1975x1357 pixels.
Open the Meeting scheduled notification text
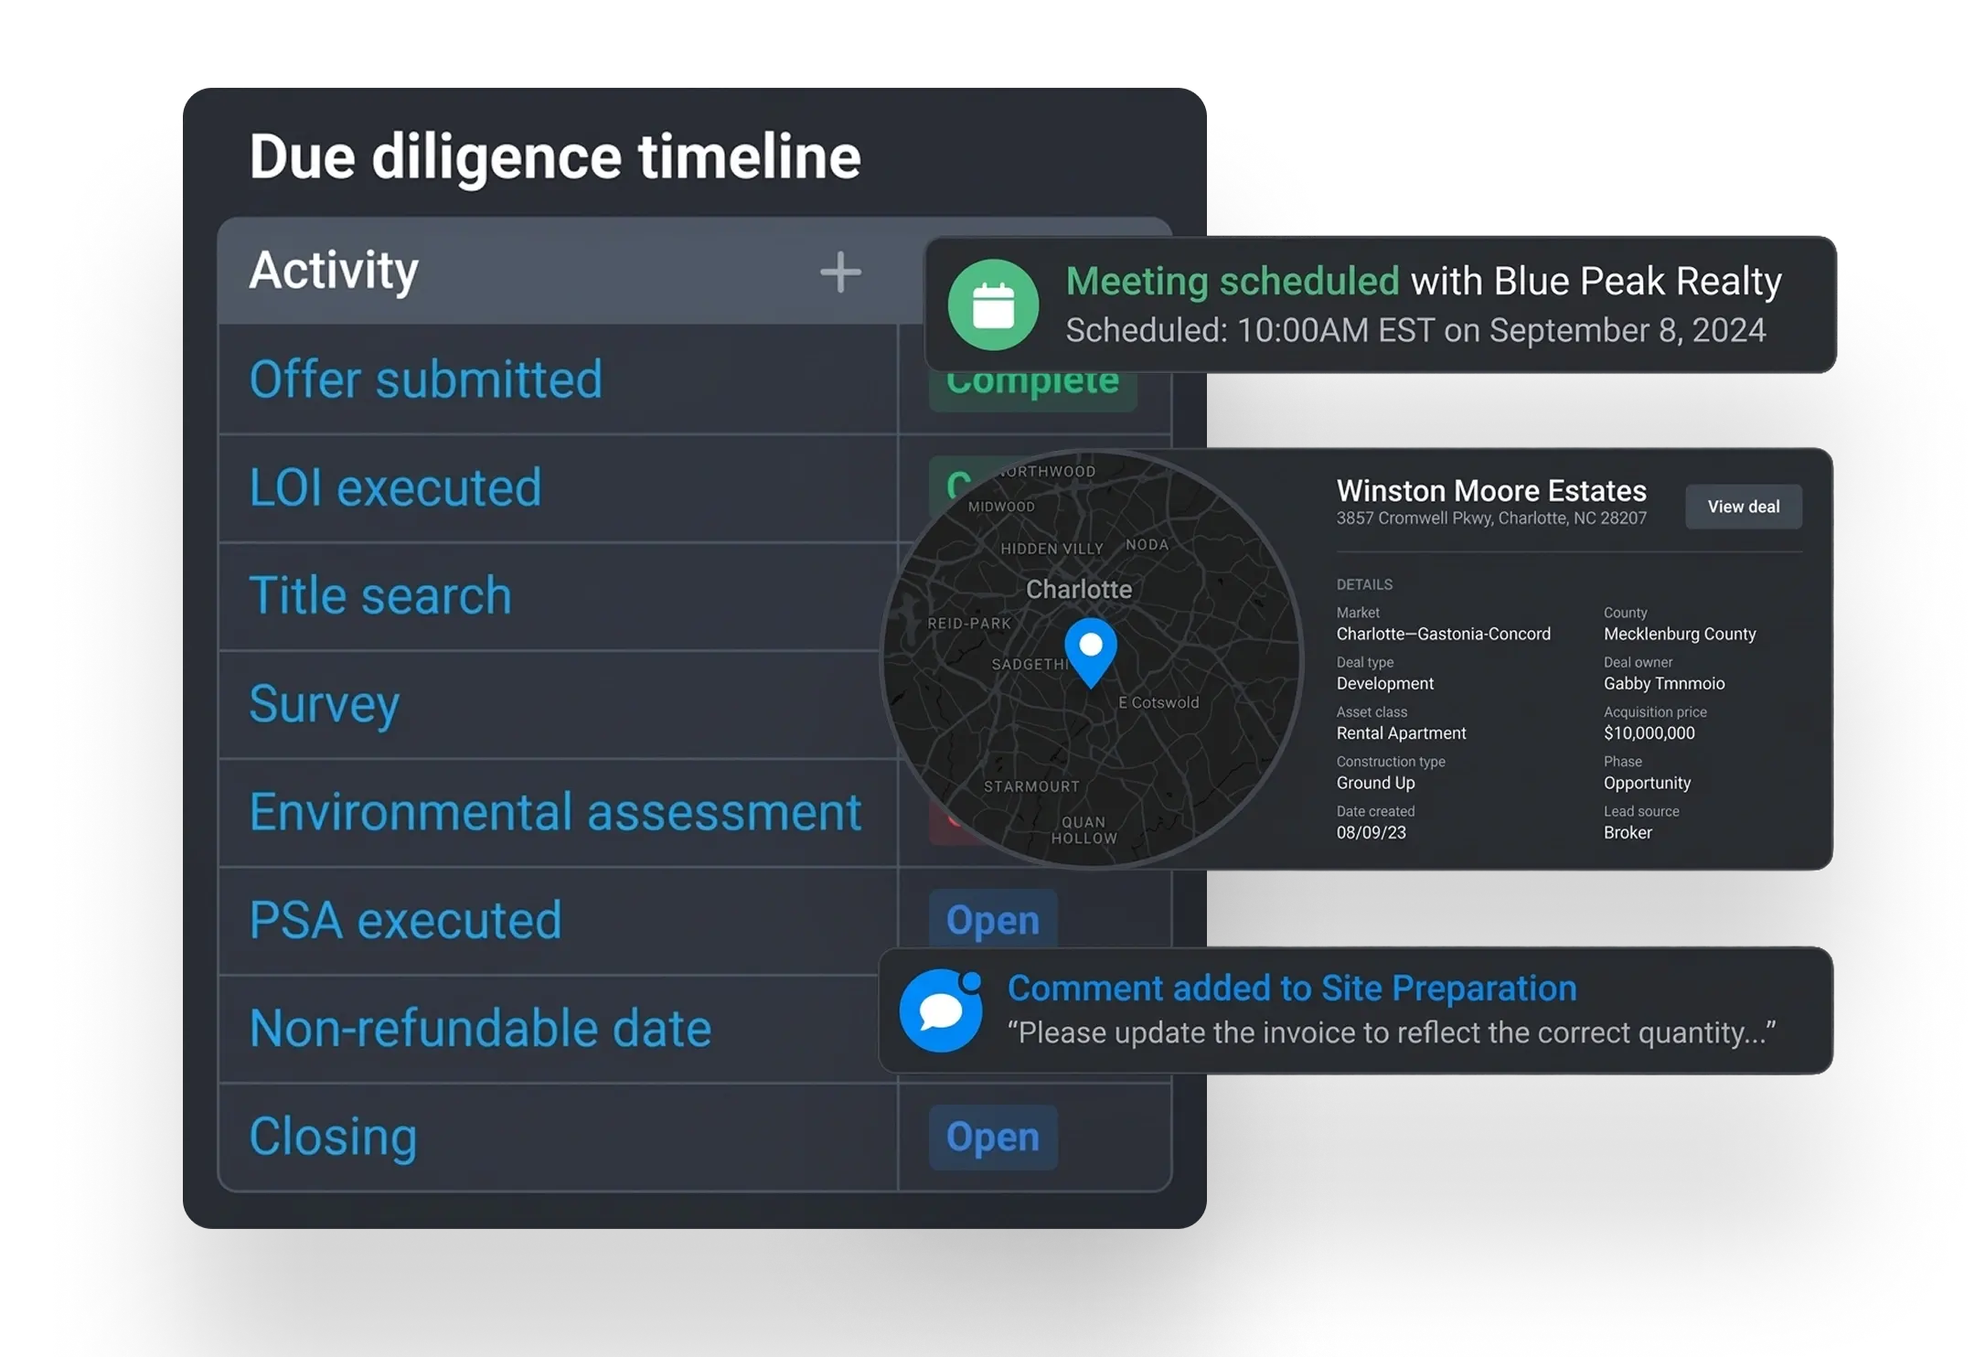click(1232, 282)
